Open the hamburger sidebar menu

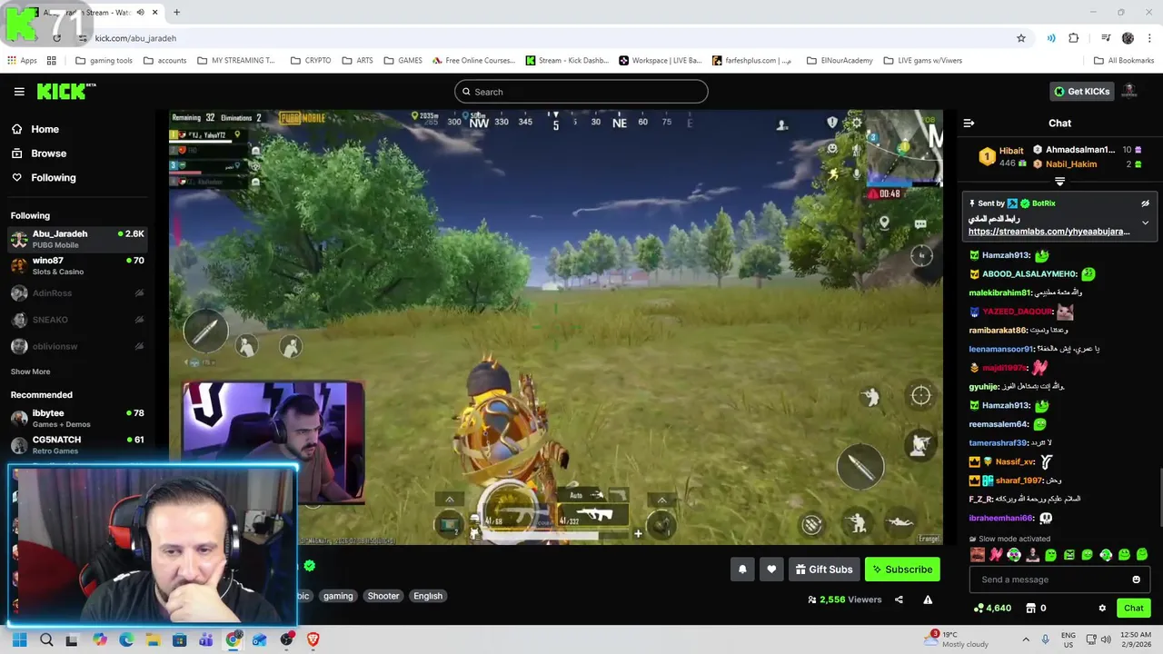coord(19,92)
